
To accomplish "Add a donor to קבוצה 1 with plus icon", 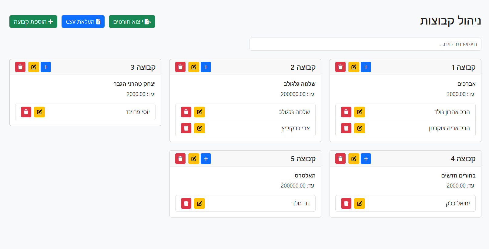I will coord(366,67).
